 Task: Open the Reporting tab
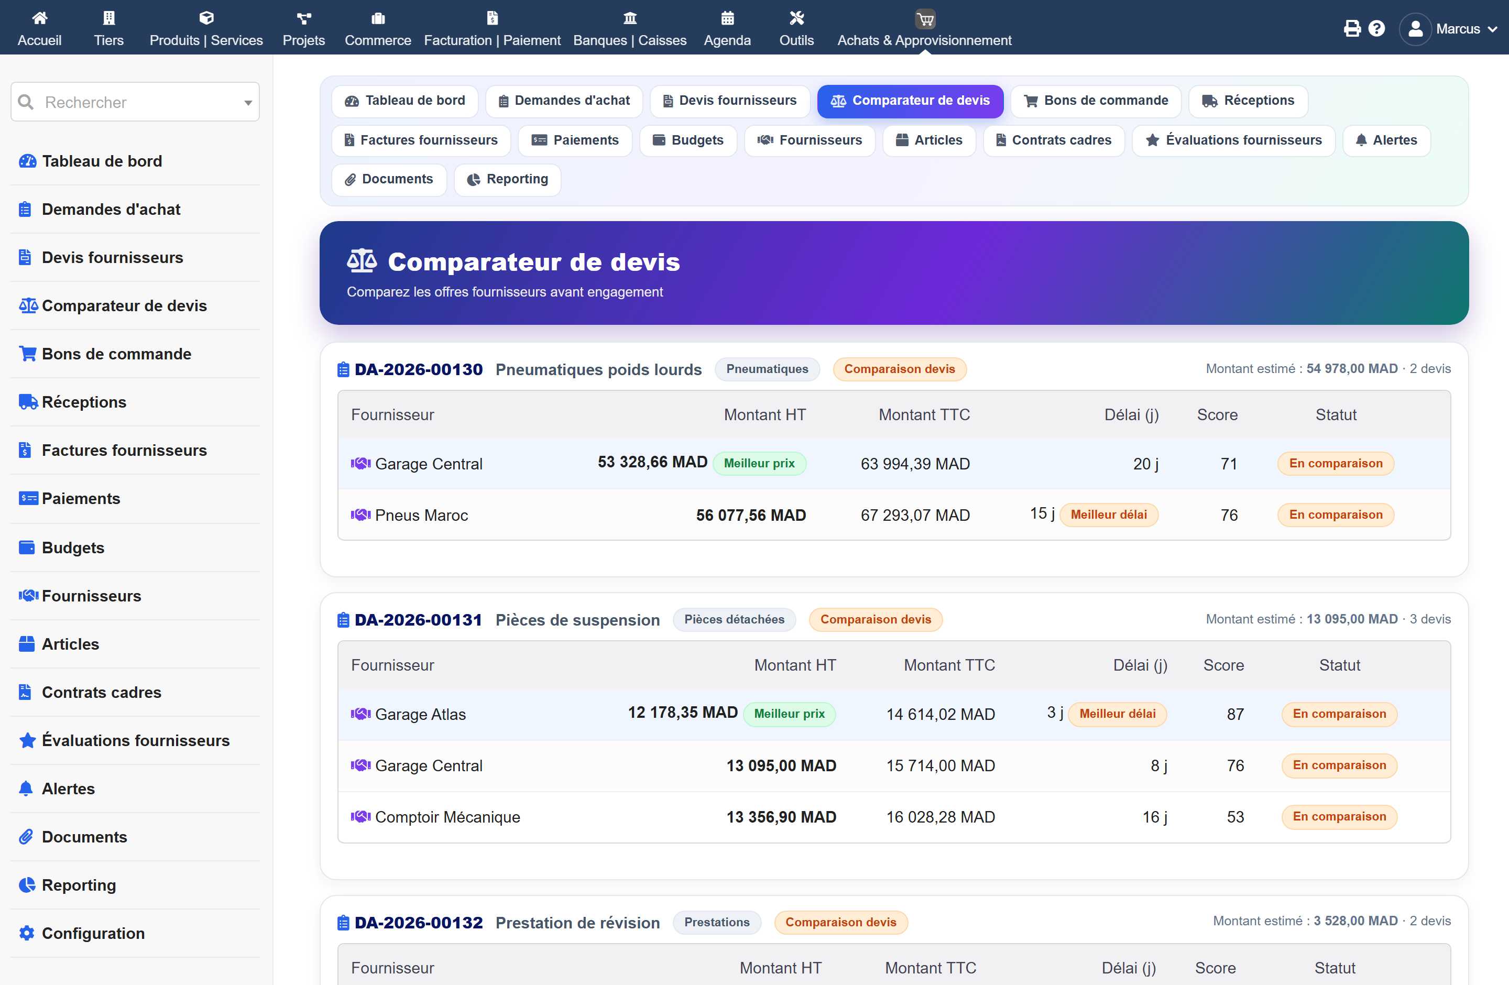tap(507, 179)
